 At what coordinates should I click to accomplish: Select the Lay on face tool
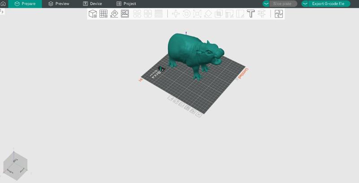coord(208,14)
